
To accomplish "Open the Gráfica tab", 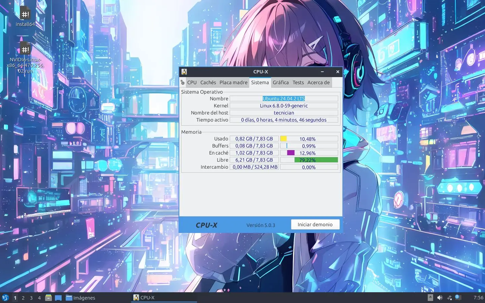I will [281, 82].
